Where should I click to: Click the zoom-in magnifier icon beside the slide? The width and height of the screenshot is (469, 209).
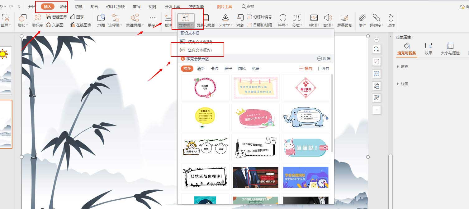pyautogui.click(x=377, y=49)
